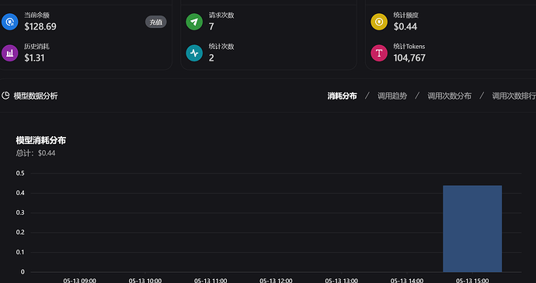Click the $0.44 statistics quota value
Screen dimensions: 536x283
click(405, 26)
